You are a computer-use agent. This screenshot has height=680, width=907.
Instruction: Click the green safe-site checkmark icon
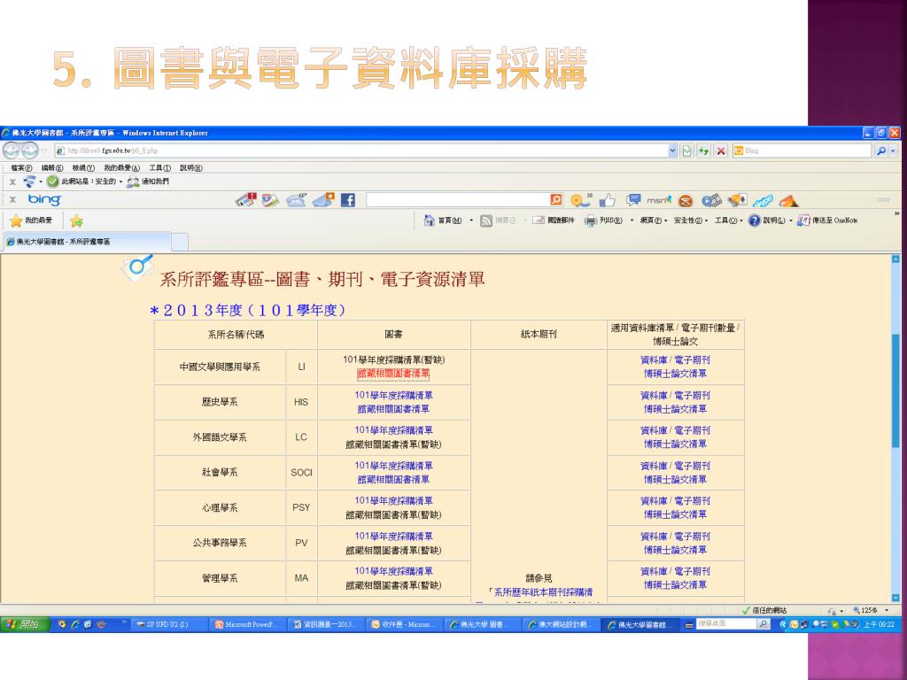(52, 182)
